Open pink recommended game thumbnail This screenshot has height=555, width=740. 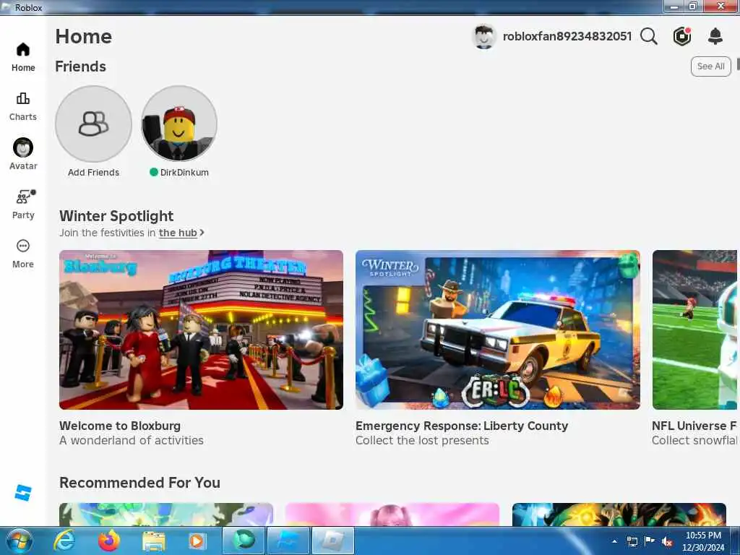[392, 515]
